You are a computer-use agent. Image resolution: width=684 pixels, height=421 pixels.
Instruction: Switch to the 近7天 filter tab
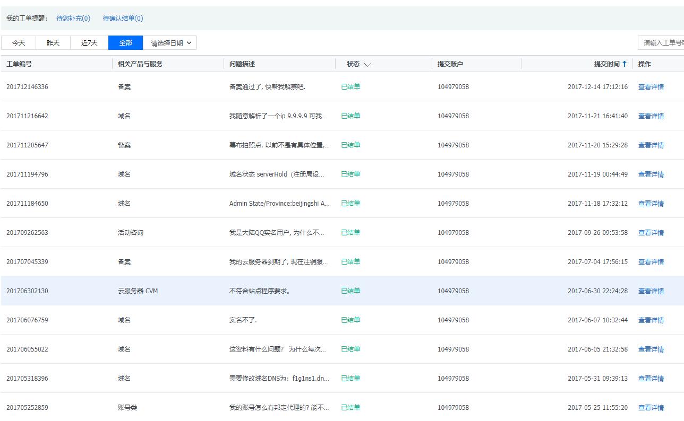(89, 43)
